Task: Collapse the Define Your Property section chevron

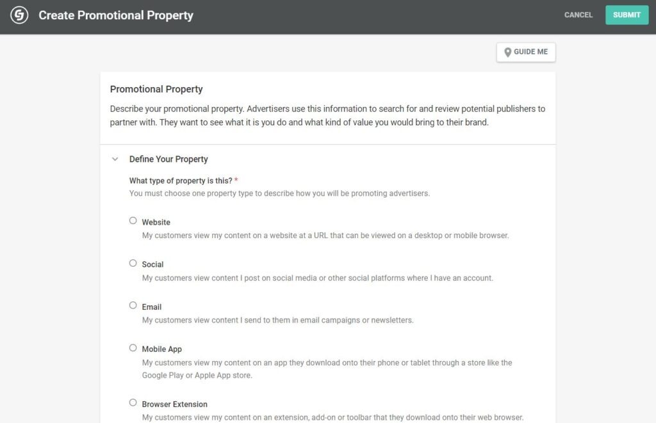Action: pyautogui.click(x=115, y=159)
